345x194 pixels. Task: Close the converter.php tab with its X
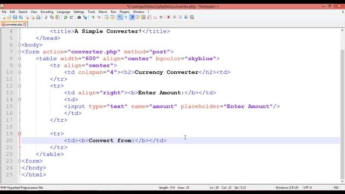(x=25, y=24)
